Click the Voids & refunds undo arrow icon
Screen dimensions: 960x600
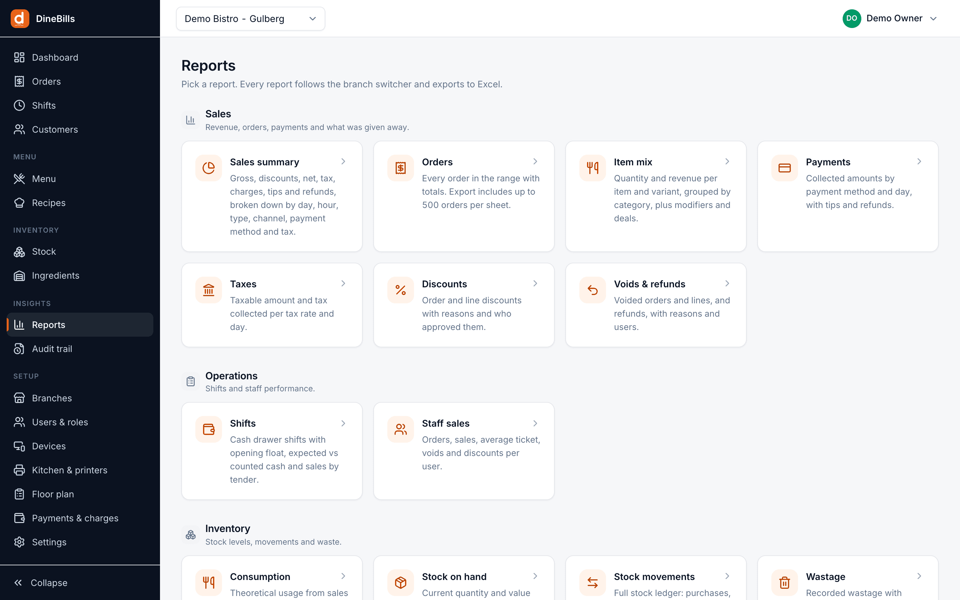pyautogui.click(x=593, y=290)
